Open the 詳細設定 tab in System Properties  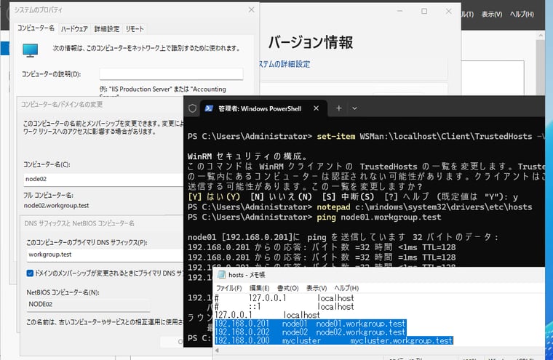pos(107,29)
